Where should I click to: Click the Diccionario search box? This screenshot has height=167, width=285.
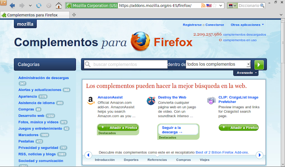pyautogui.click(x=249, y=6)
